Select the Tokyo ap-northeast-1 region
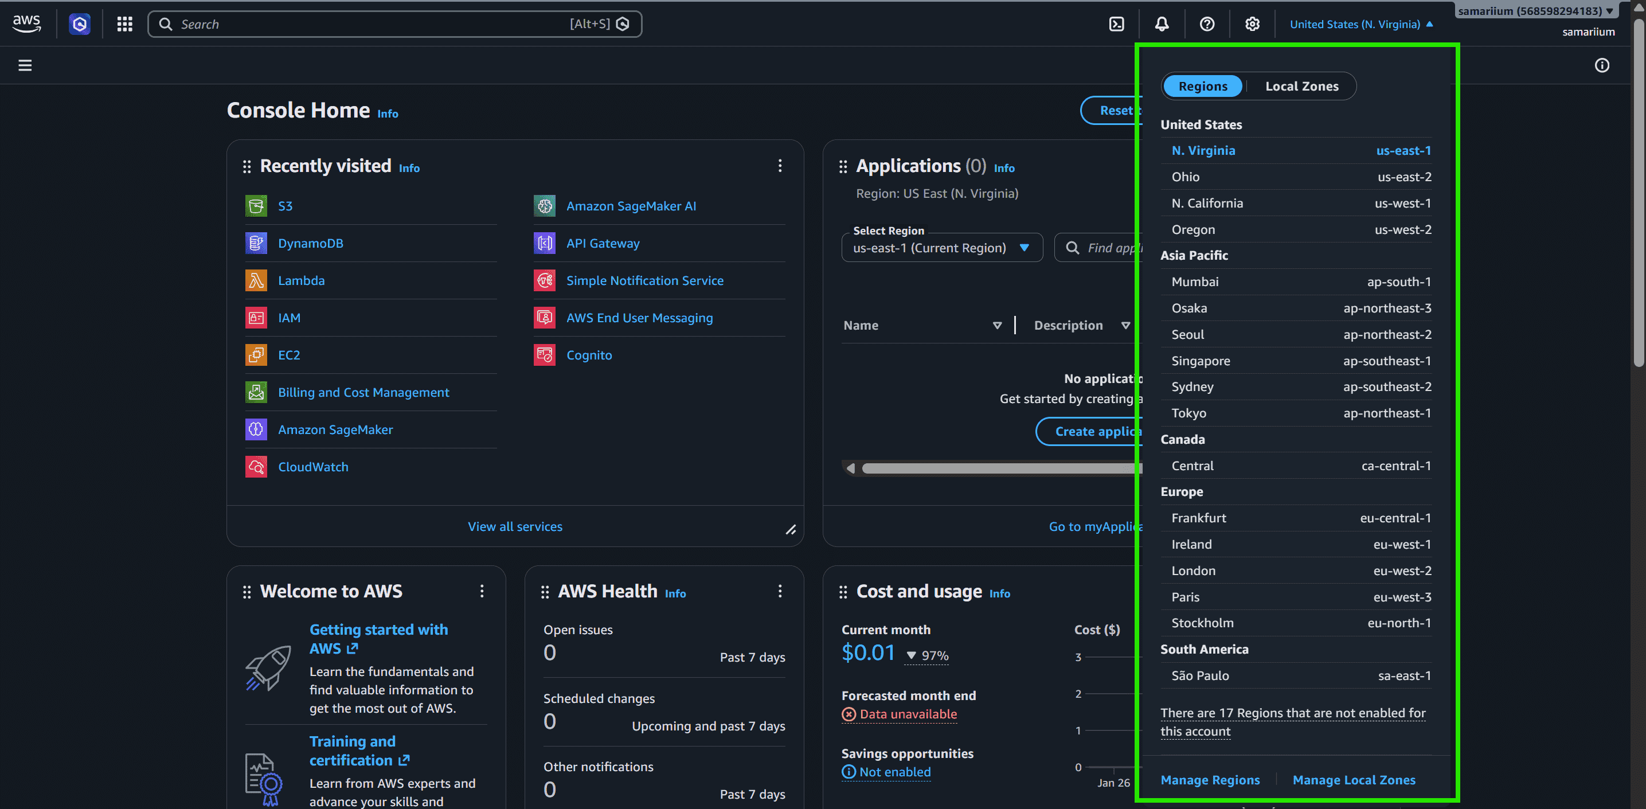 coord(1296,413)
